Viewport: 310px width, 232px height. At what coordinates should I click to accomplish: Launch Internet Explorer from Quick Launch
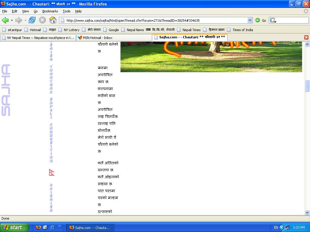coord(52,227)
